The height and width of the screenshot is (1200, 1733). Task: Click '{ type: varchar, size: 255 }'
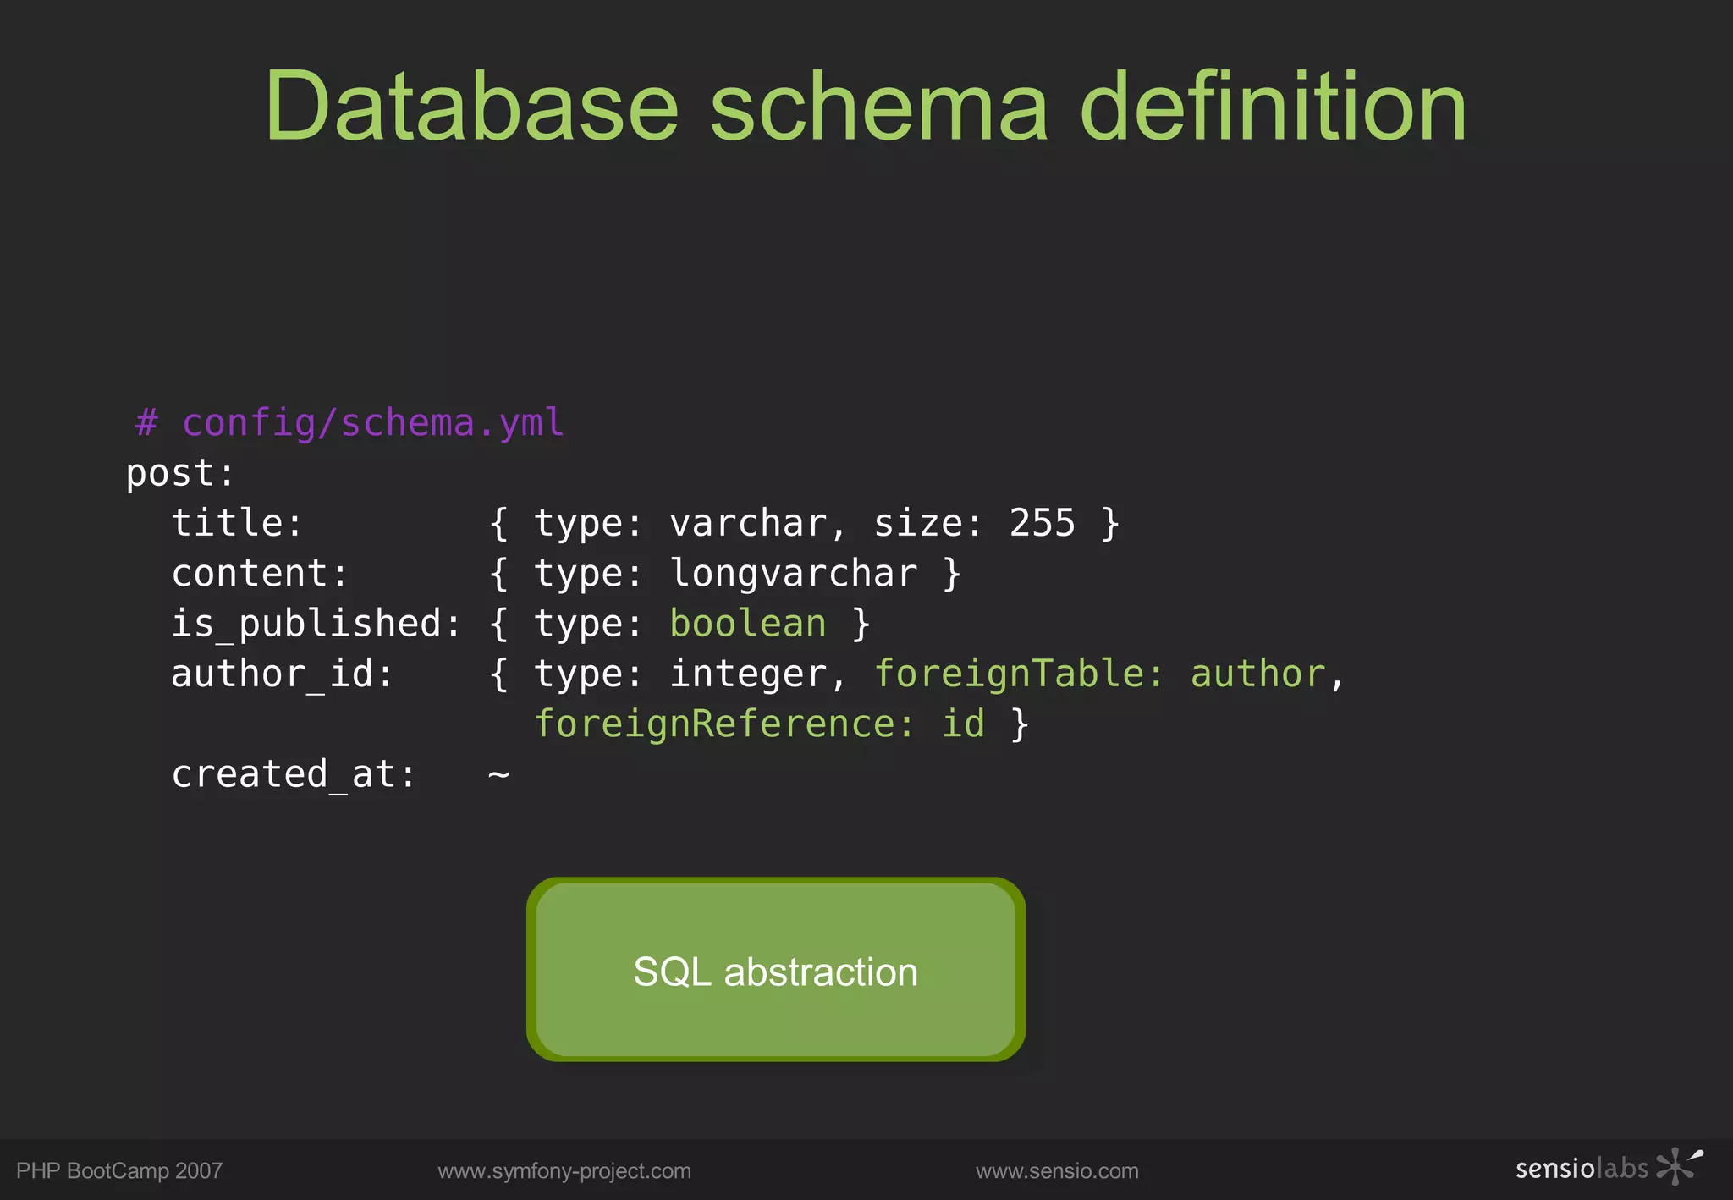click(805, 523)
